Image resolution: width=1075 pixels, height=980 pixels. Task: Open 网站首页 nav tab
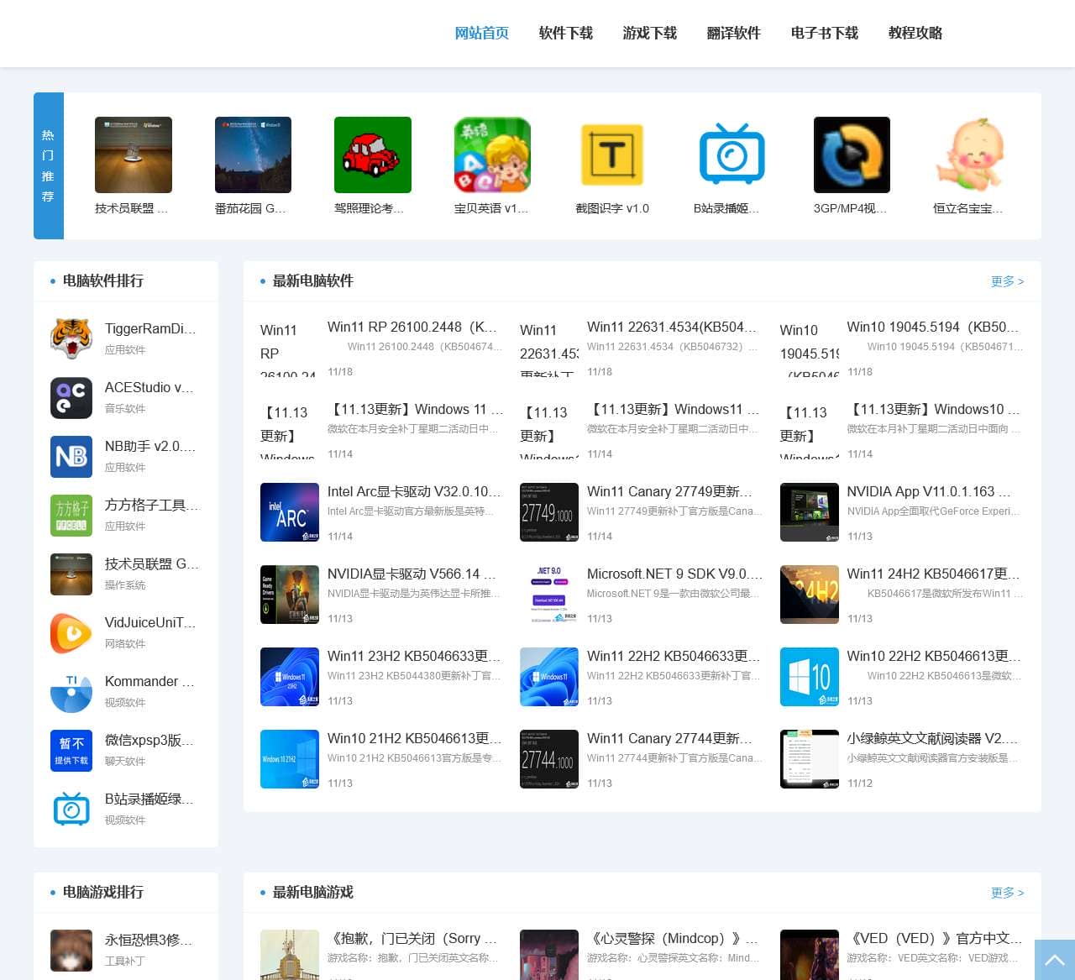(481, 33)
